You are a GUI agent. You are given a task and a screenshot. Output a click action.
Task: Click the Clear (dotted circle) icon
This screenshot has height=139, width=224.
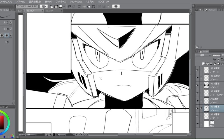point(80,6)
